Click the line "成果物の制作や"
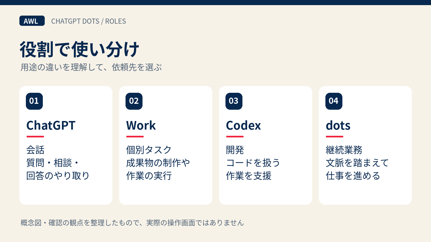Image resolution: width=431 pixels, height=242 pixels. pyautogui.click(x=158, y=163)
